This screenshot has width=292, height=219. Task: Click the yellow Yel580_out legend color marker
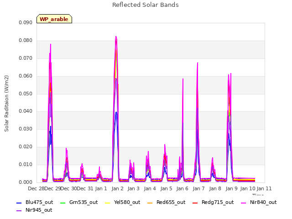point(108,203)
